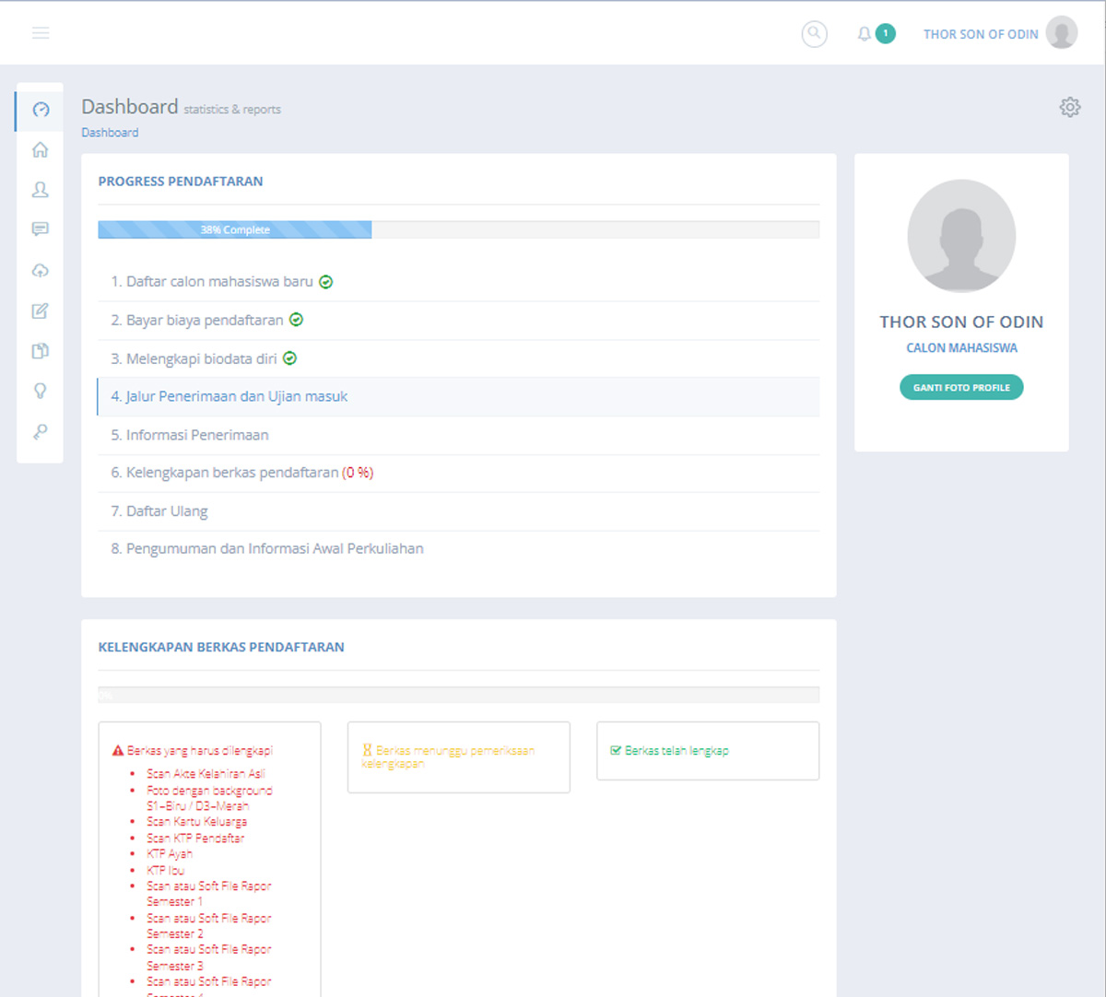The height and width of the screenshot is (997, 1106).
Task: Click the cloud upload icon in sidebar
Action: (41, 270)
